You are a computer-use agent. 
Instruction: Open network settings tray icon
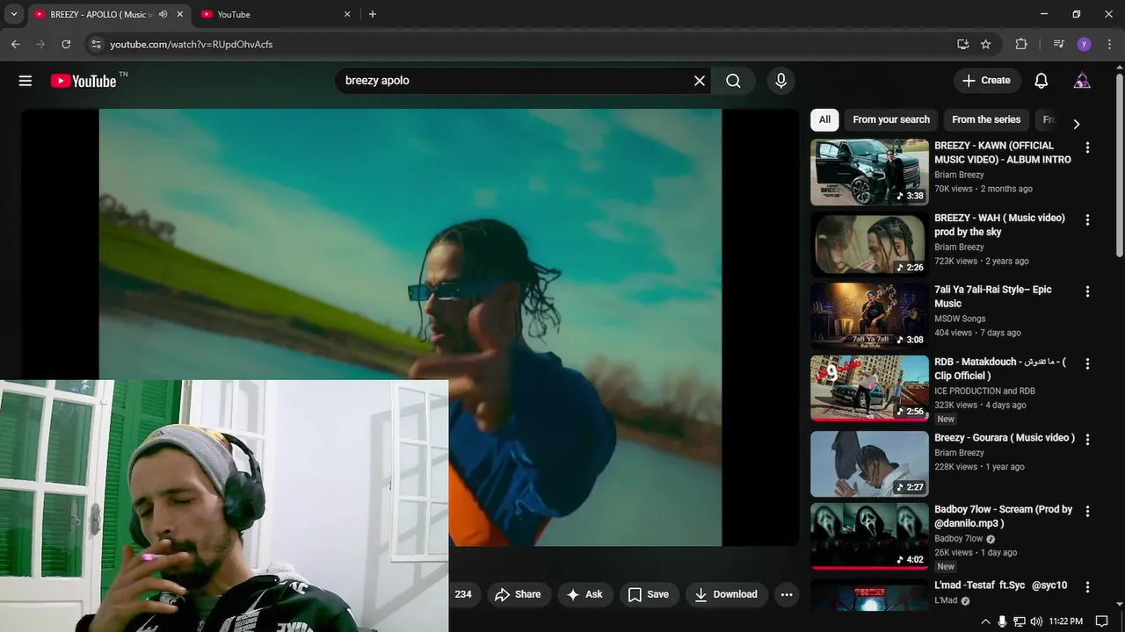[x=1019, y=621]
